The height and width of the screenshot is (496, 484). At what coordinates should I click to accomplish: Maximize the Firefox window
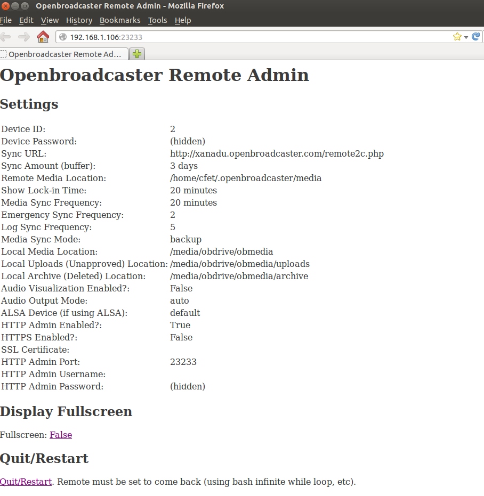pyautogui.click(x=25, y=6)
